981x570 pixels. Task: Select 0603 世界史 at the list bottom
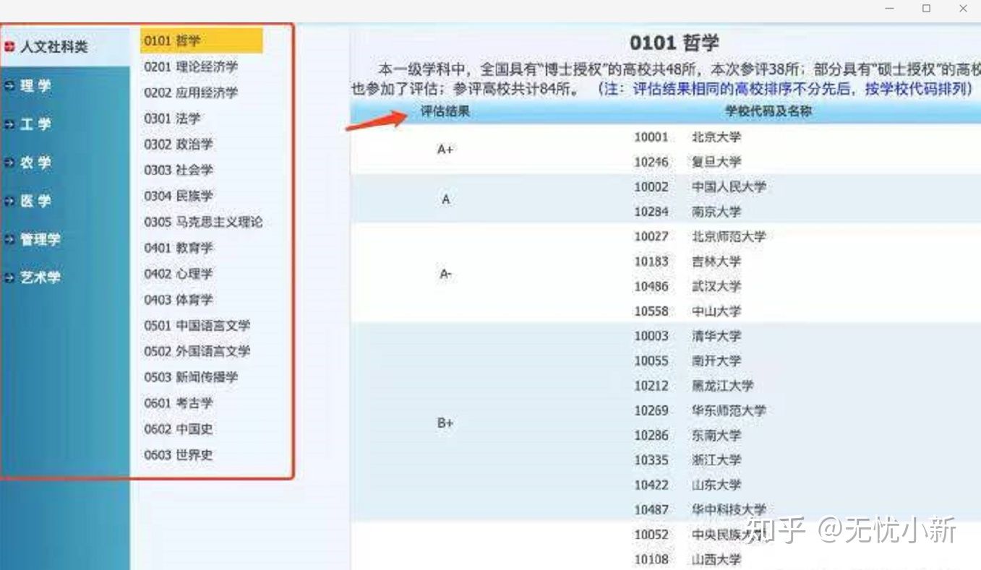point(177,455)
